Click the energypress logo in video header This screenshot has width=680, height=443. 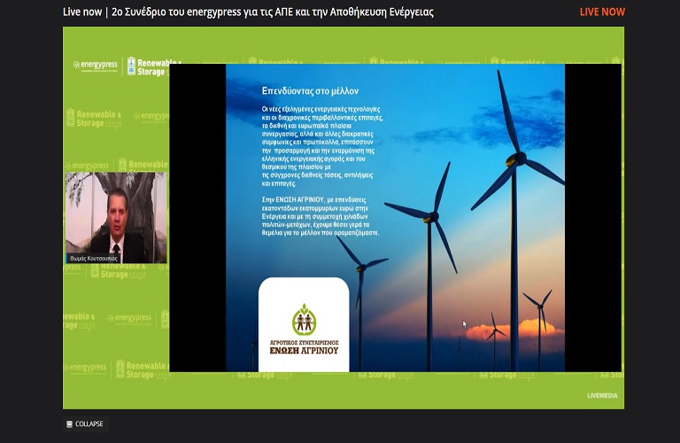click(x=96, y=66)
